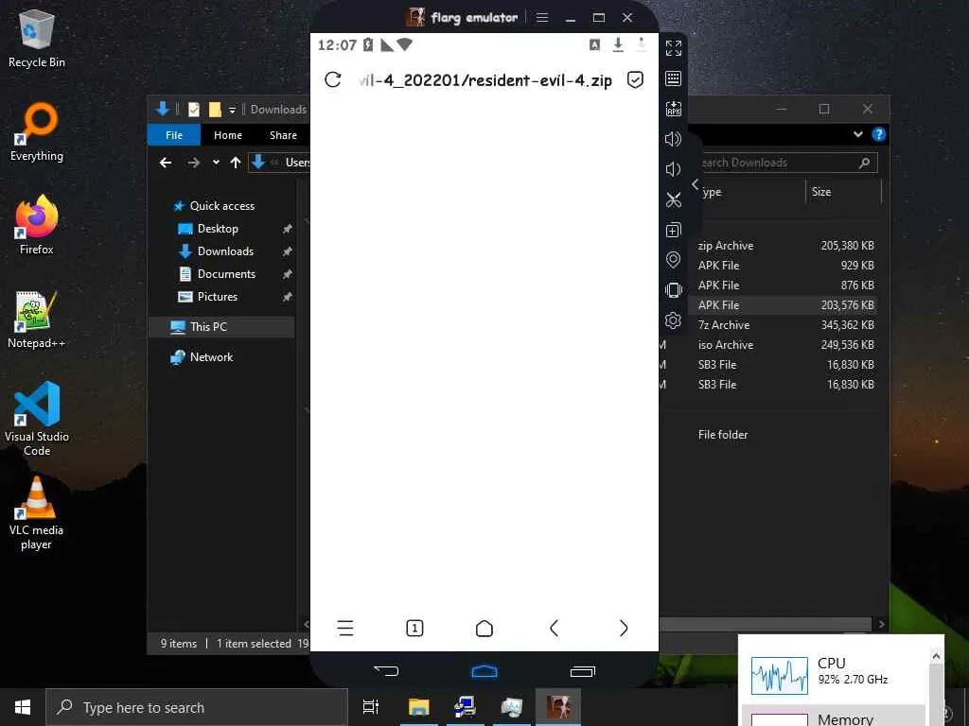Open the Home ribbon tab in Explorer

[x=227, y=135]
